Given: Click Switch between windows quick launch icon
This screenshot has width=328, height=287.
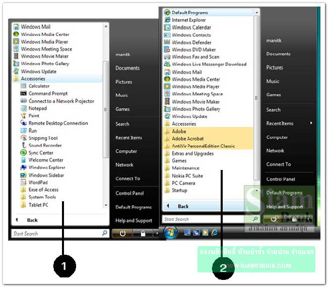Looking at the screenshot, I should (196, 233).
